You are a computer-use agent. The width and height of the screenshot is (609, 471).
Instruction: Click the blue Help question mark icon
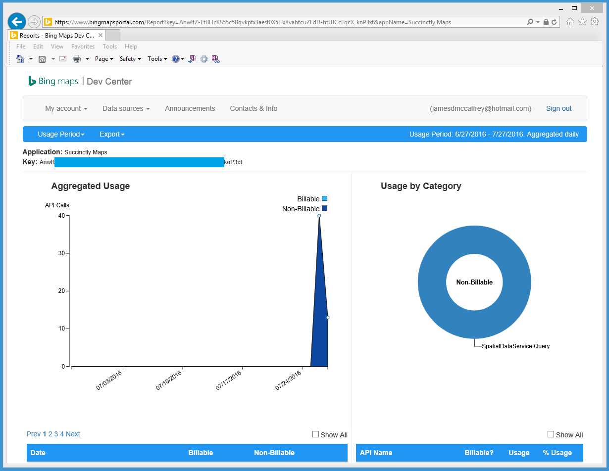175,59
